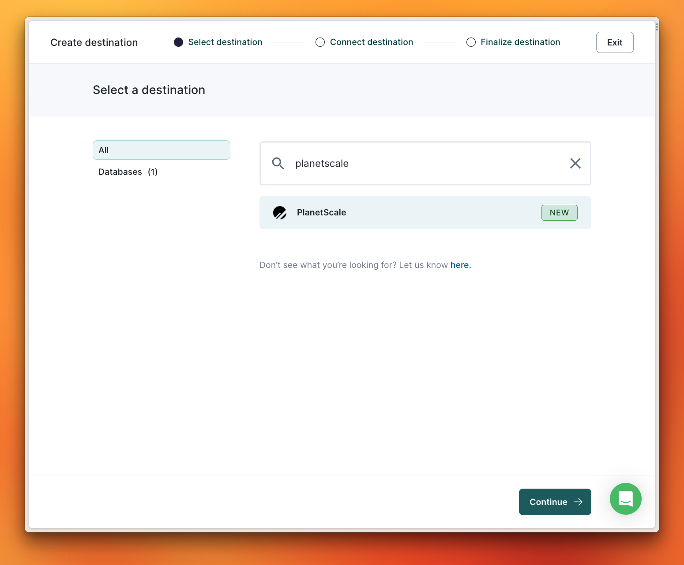The image size is (684, 565).
Task: Select the Connect destination step radio circle
Action: [x=320, y=42]
